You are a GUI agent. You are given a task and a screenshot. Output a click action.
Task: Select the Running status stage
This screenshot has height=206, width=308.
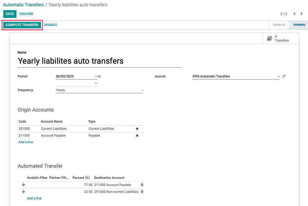click(299, 25)
